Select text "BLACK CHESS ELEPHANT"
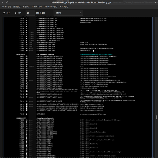Screen dimensions: 158x158 coord(45,122)
